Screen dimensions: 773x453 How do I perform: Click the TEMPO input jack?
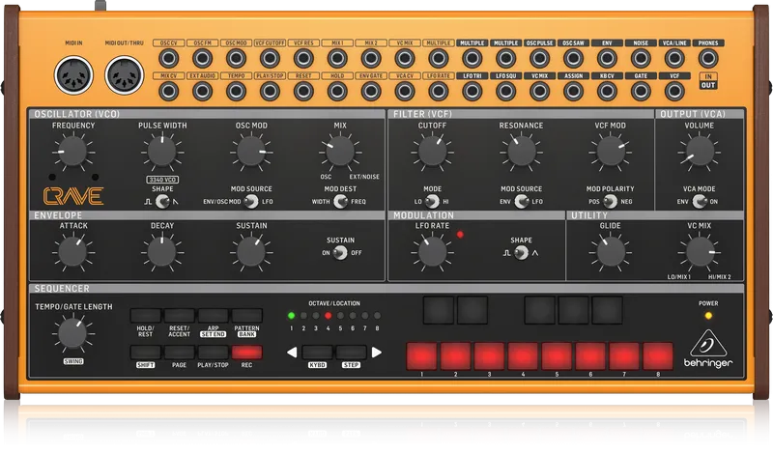[x=236, y=92]
